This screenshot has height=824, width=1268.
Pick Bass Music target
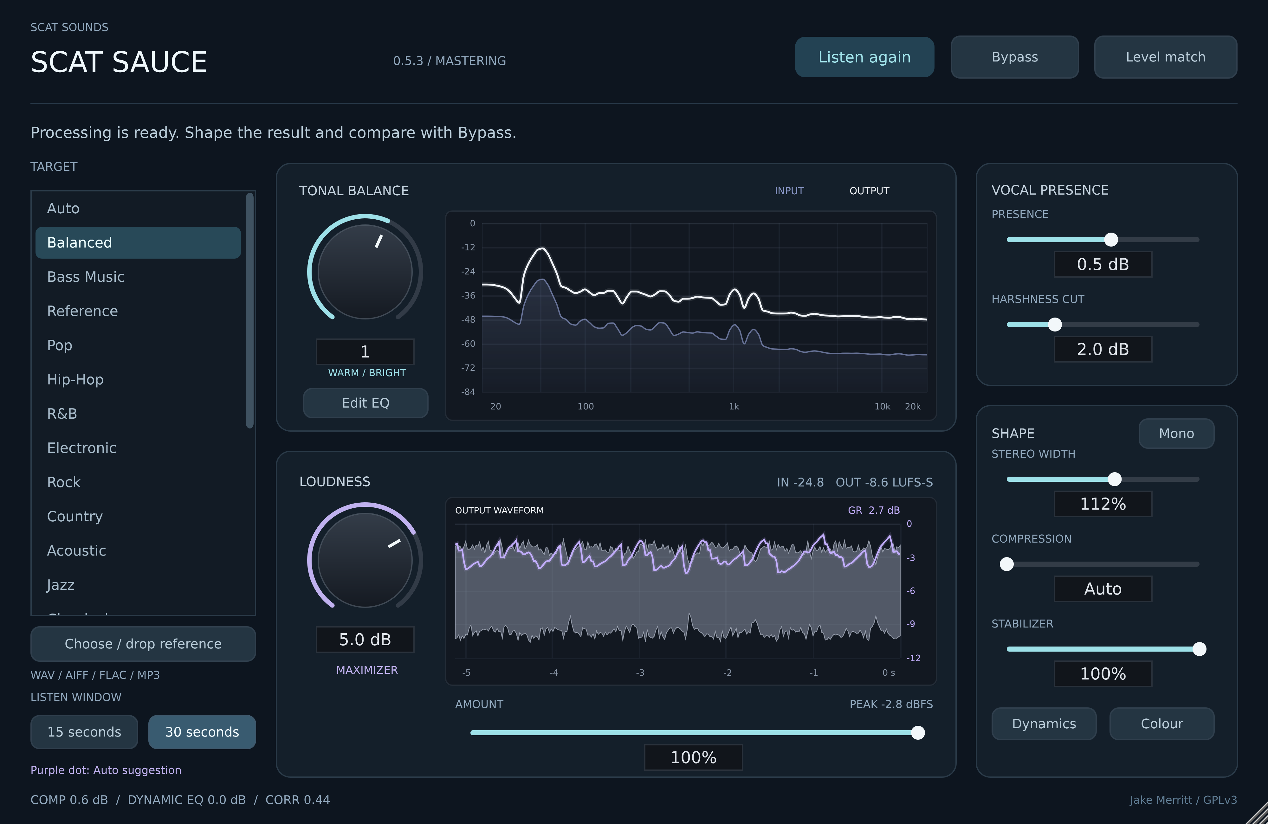point(138,277)
